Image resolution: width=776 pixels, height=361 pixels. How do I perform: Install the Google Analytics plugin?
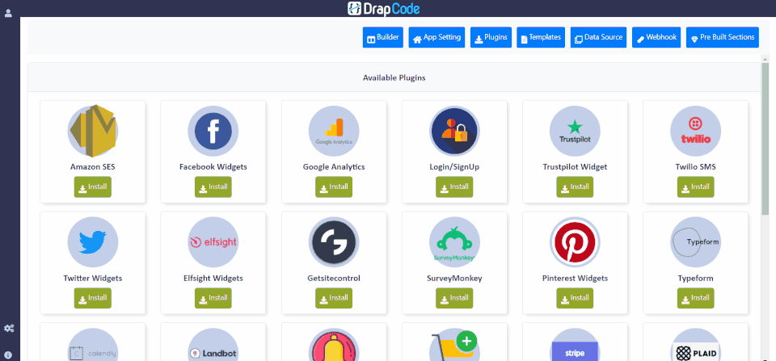[334, 187]
